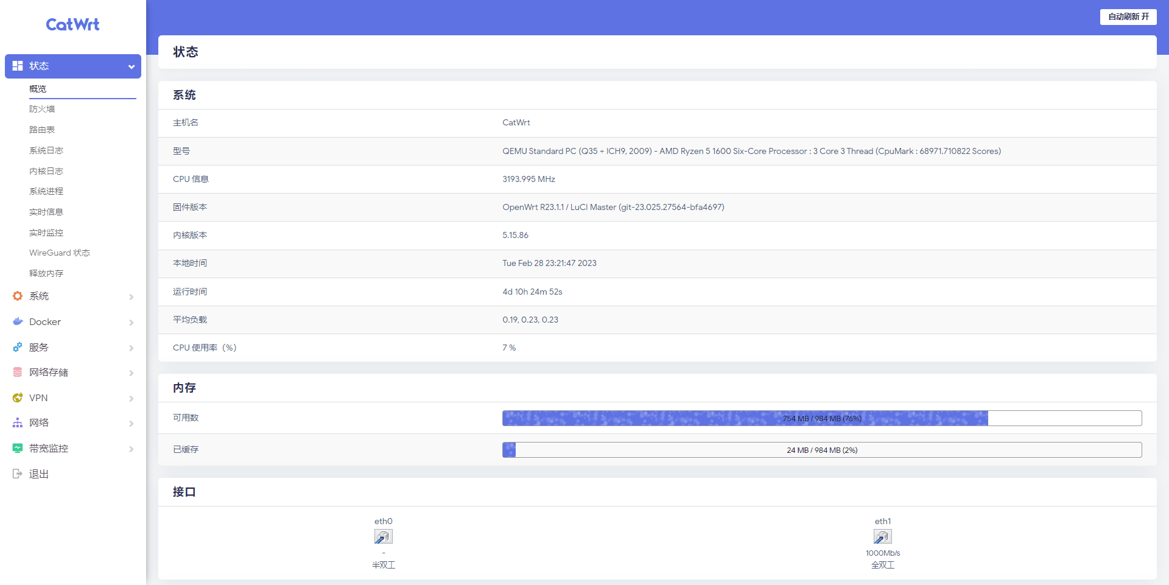Screen dimensions: 1169x585
Task: Click the eth1 全双工 duplex text
Action: 883,565
